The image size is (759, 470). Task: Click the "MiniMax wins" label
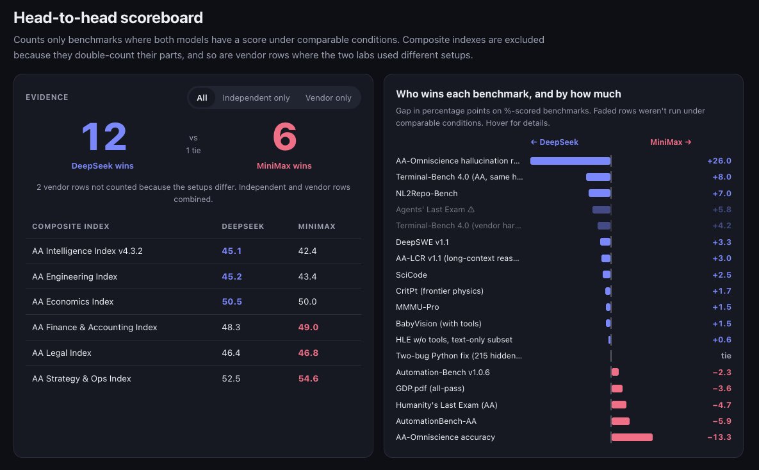pos(284,165)
